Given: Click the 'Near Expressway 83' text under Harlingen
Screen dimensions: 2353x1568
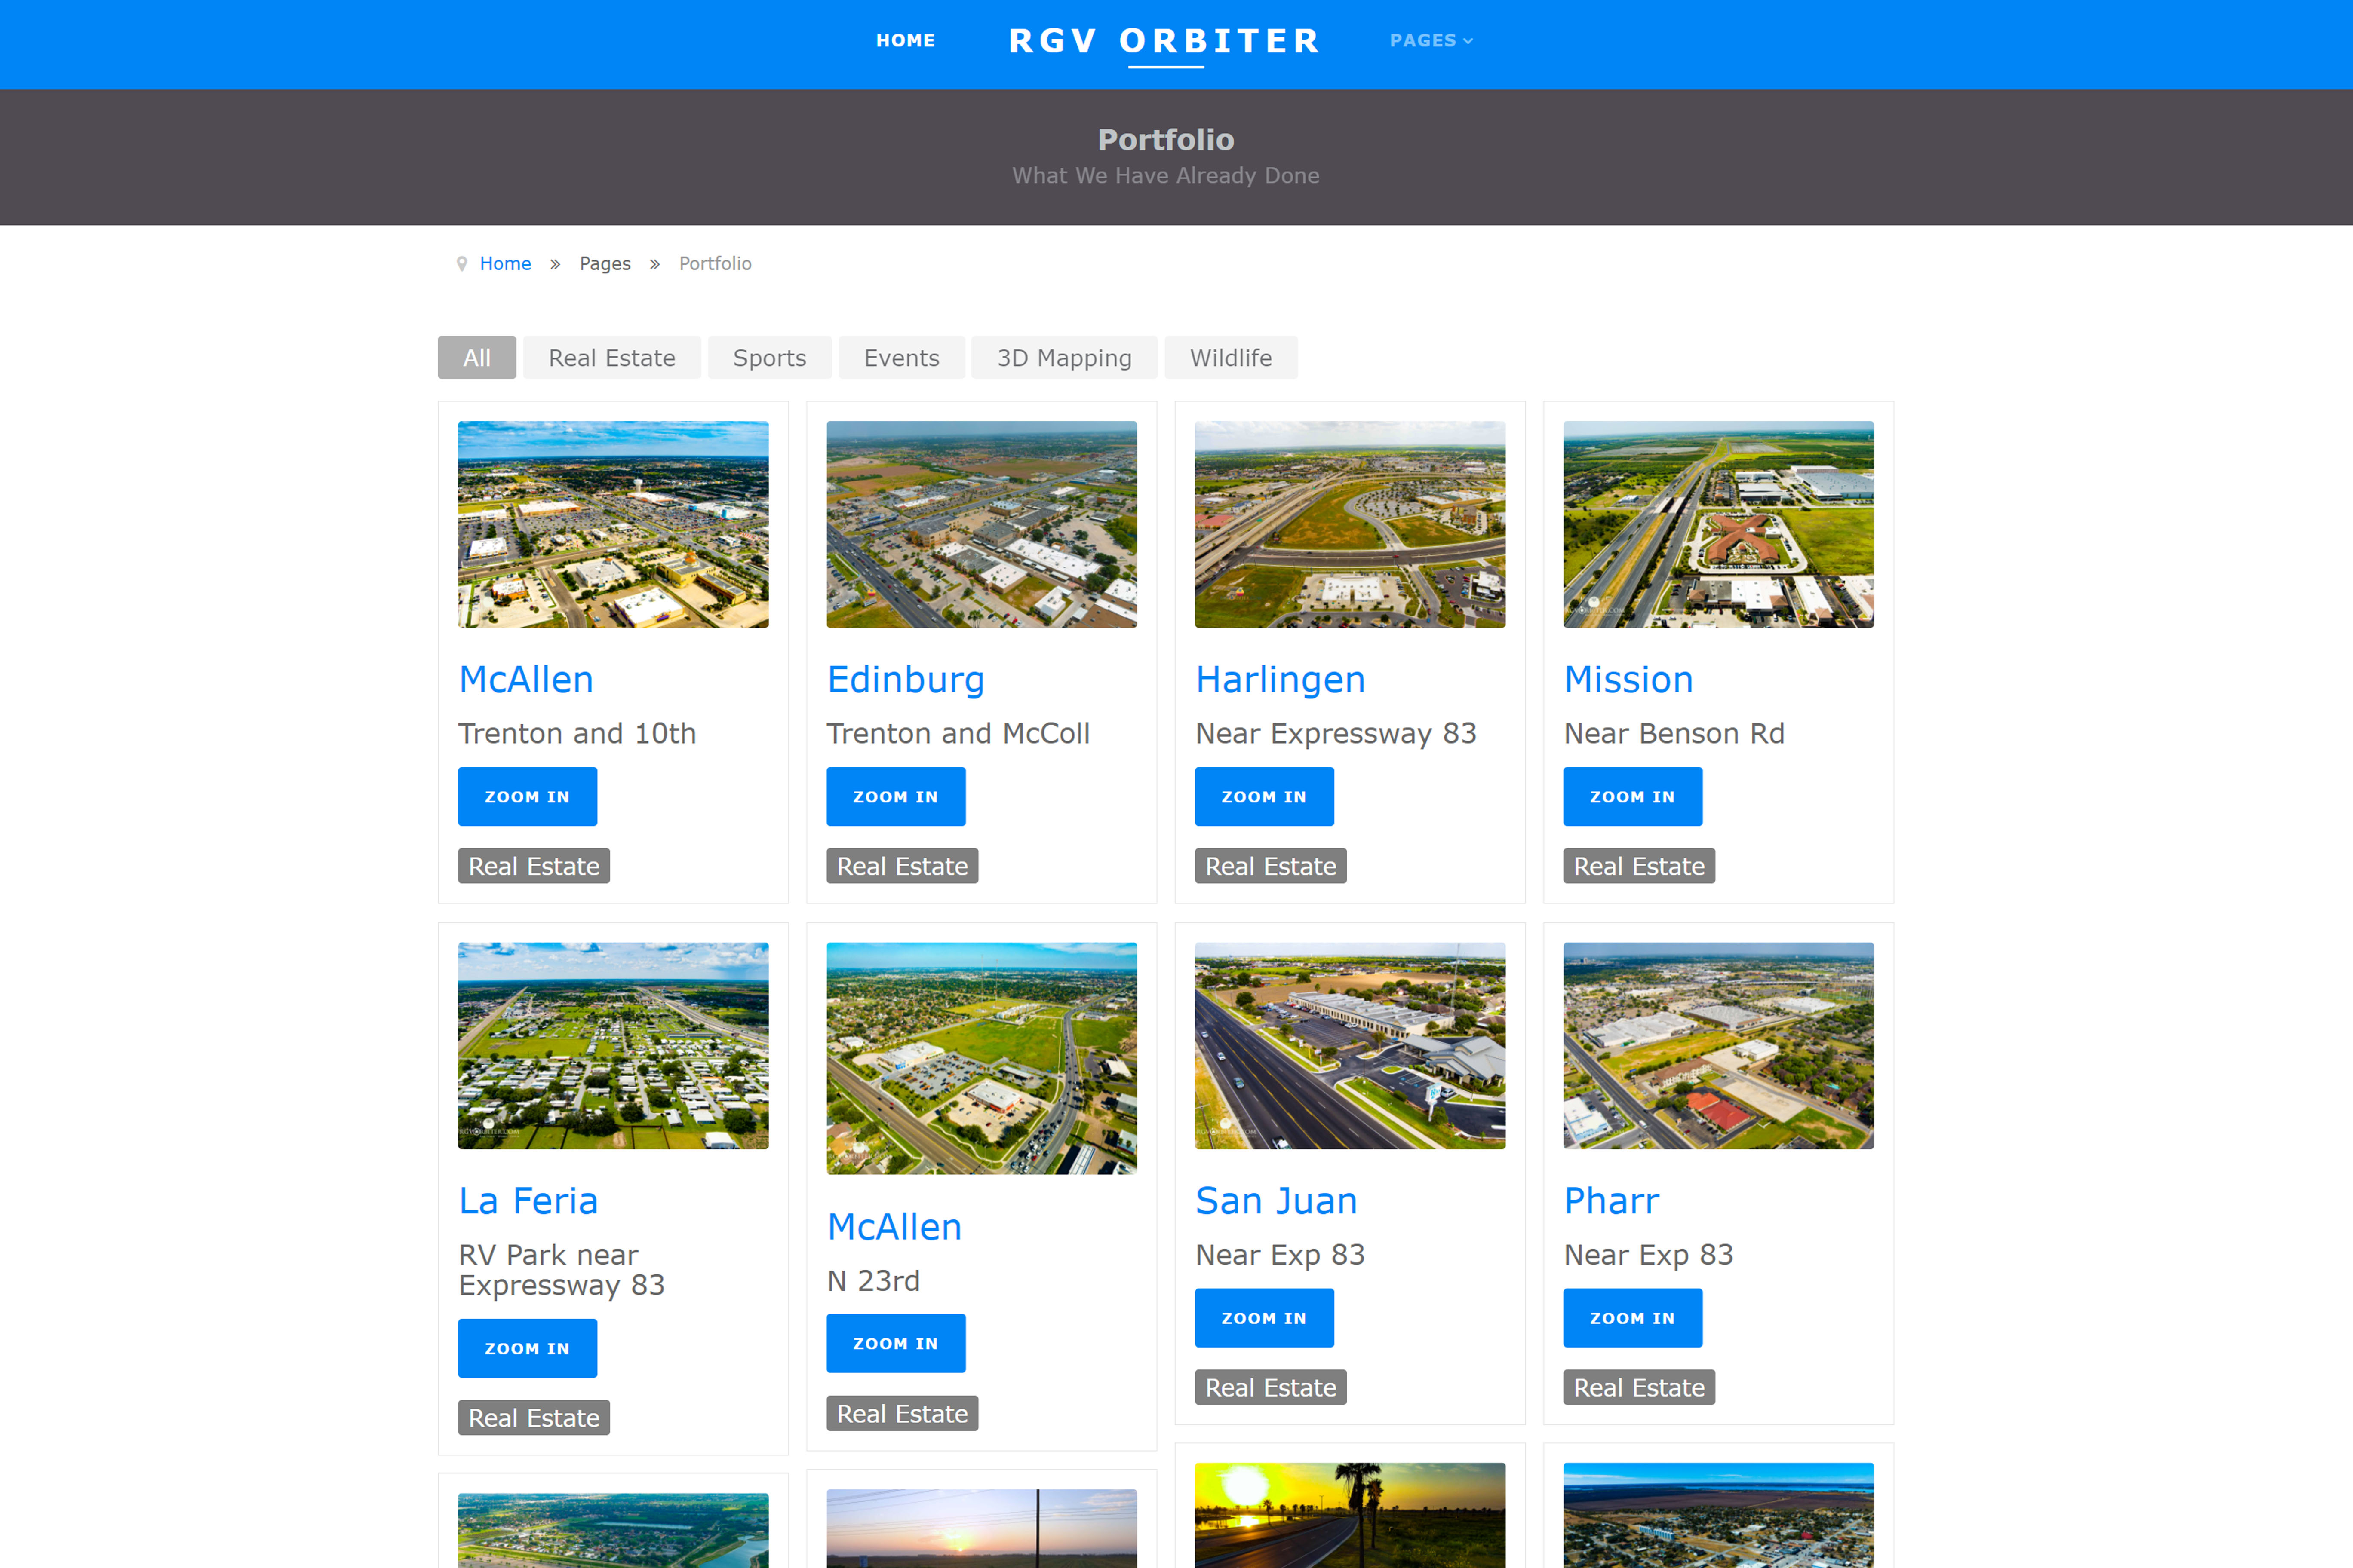Looking at the screenshot, I should coord(1336,734).
